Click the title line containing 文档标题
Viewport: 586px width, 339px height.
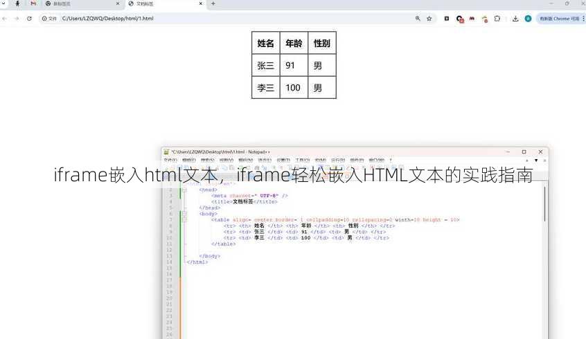coord(245,201)
